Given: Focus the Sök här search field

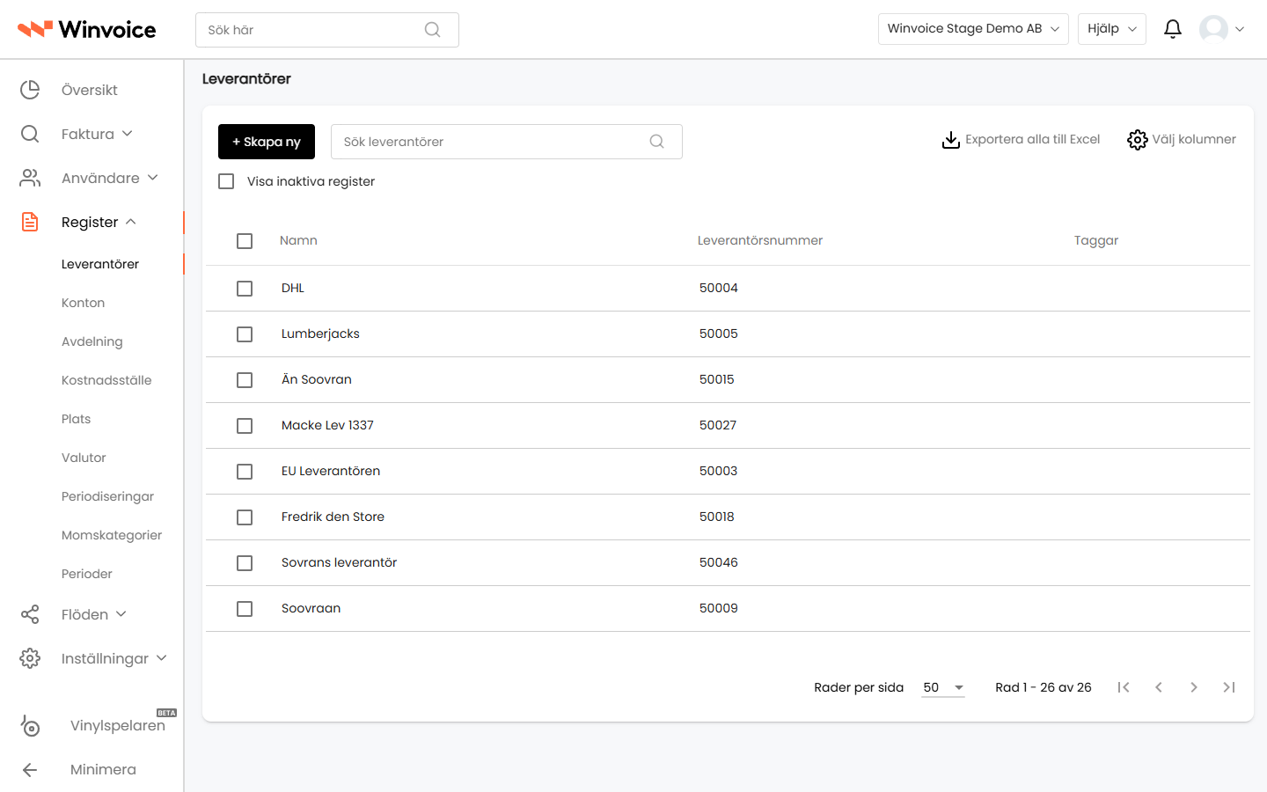Looking at the screenshot, I should tap(327, 30).
